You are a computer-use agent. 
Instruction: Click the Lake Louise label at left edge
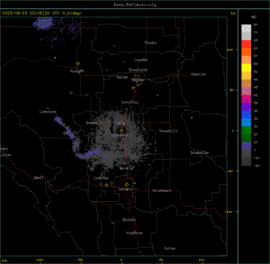point(5,152)
